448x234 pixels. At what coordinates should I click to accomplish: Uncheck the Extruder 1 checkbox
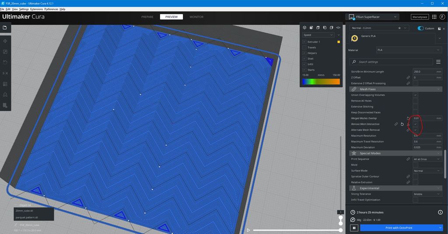(x=304, y=42)
